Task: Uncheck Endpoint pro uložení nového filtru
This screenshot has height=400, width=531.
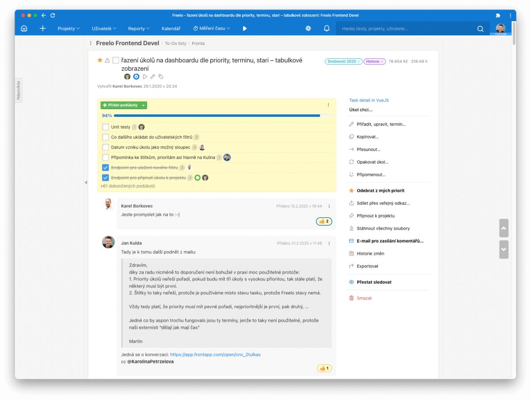Action: click(105, 168)
